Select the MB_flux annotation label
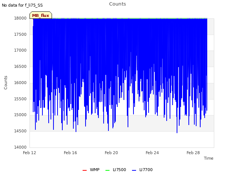Viewport: 236px width, 177px height. 41,15
